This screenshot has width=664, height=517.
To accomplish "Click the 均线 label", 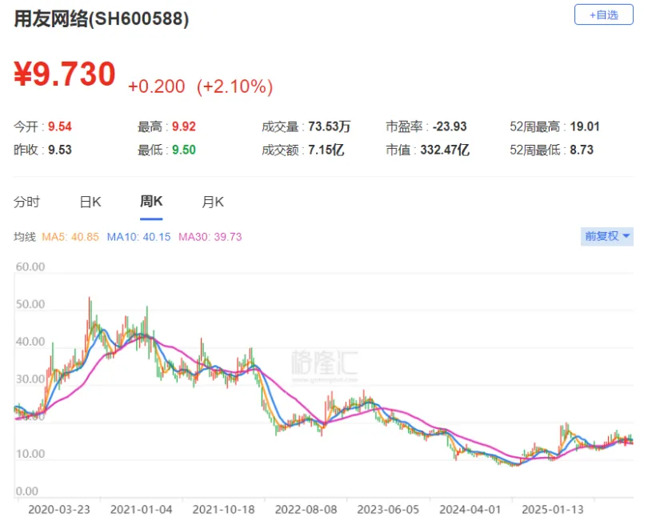I will (25, 237).
